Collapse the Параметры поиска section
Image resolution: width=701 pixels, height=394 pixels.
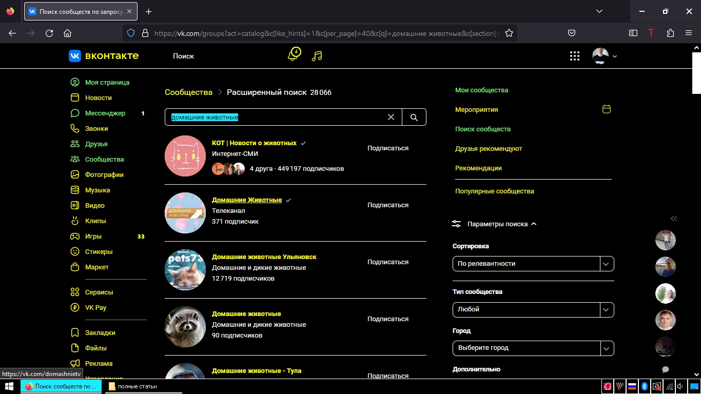coord(495,224)
